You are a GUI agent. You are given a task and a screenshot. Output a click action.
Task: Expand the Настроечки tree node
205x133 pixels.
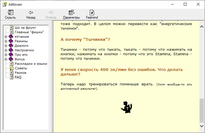(6, 50)
